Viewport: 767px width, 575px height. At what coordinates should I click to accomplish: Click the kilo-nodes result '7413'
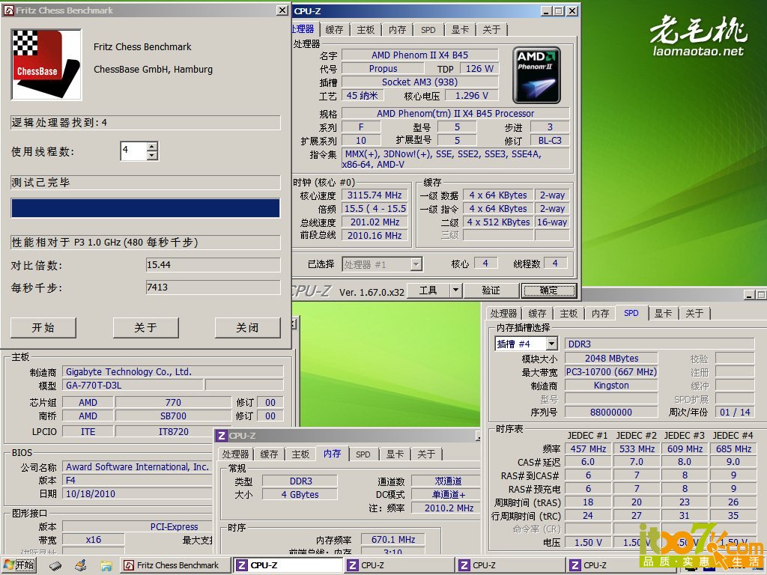tap(213, 287)
